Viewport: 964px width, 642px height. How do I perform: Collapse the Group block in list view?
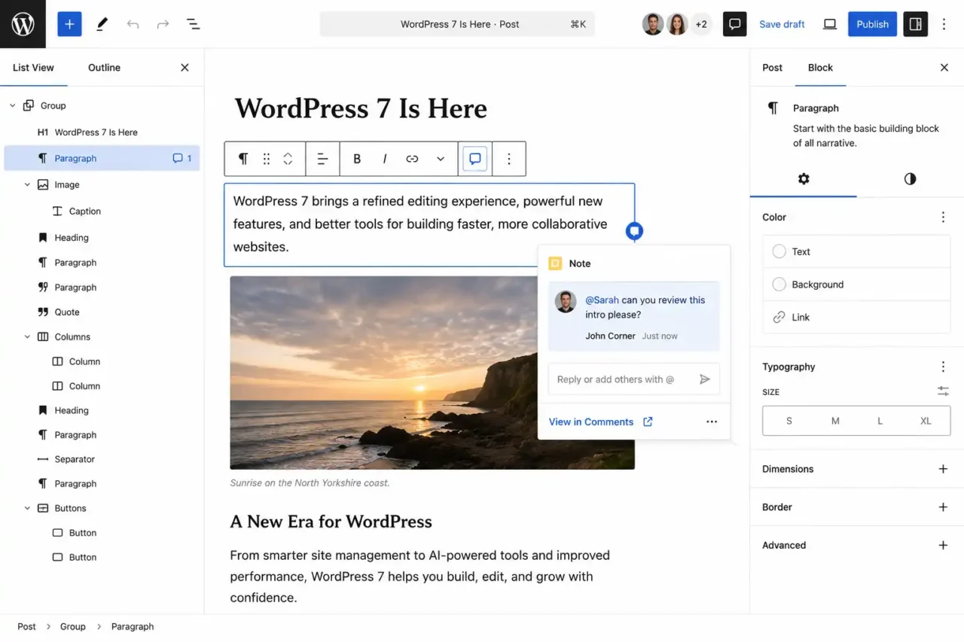click(12, 105)
